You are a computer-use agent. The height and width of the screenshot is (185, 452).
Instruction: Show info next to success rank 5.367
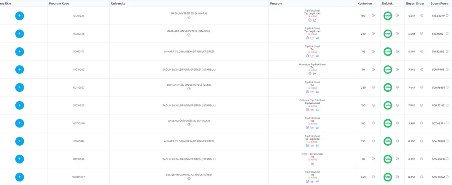click(422, 16)
